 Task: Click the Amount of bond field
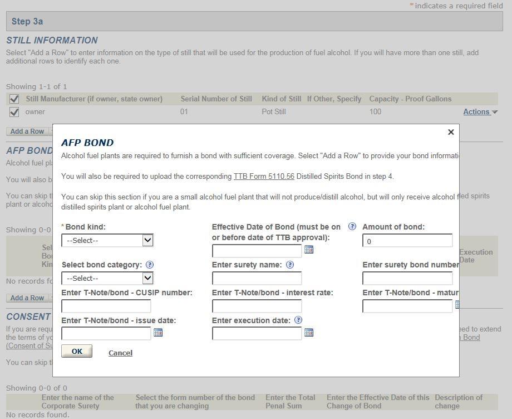pos(407,241)
